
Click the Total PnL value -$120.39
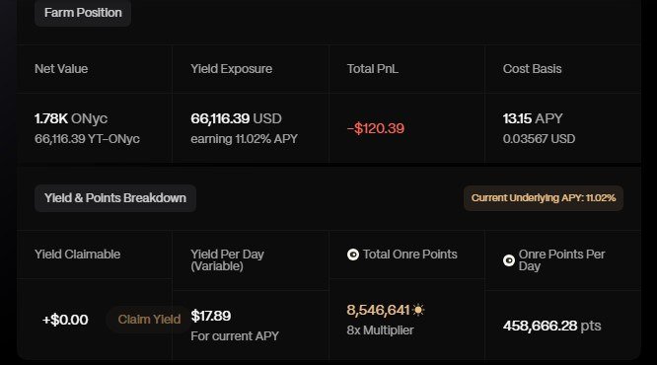[x=376, y=128]
